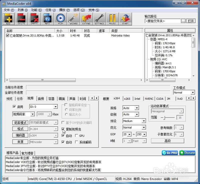The height and width of the screenshot is (184, 200).
Task: Open the INFO toolbar icon
Action: coord(47,19)
